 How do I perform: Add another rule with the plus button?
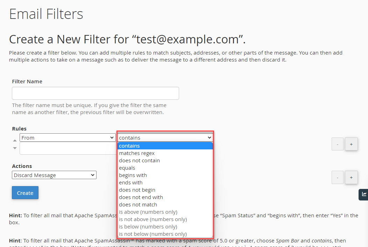pos(351,144)
